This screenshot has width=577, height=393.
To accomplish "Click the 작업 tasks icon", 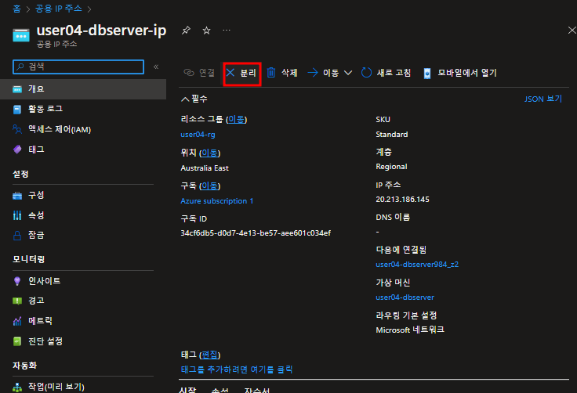I will pyautogui.click(x=17, y=387).
